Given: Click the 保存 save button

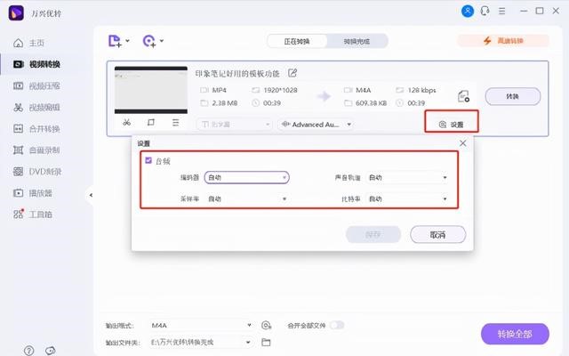Looking at the screenshot, I should [373, 235].
